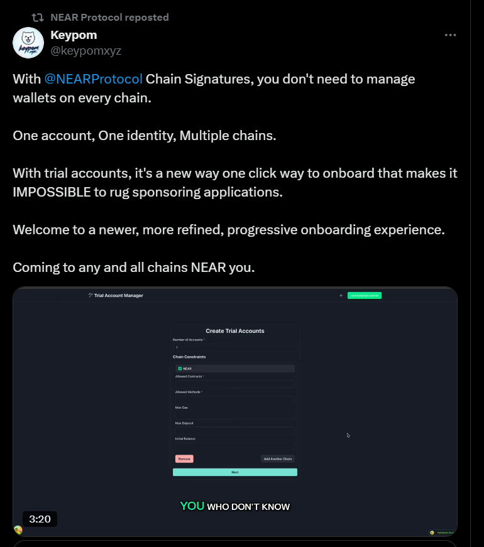484x547 pixels.
Task: Click the Keypom display name
Action: [74, 35]
